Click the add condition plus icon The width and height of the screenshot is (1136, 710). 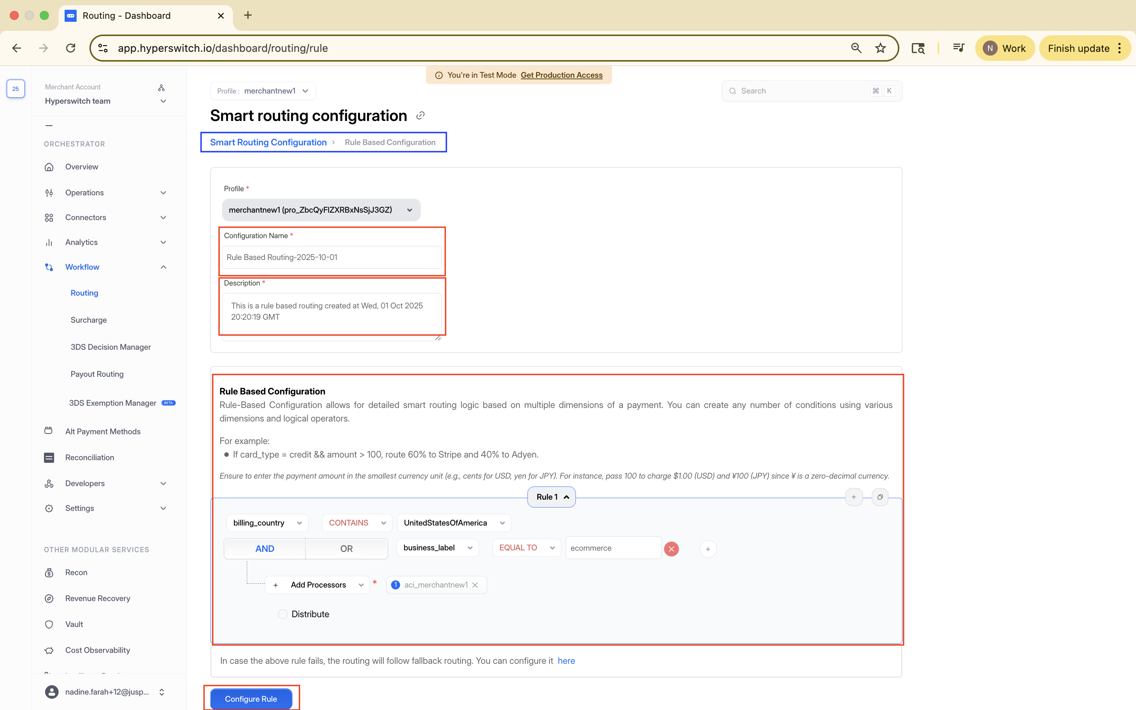708,548
